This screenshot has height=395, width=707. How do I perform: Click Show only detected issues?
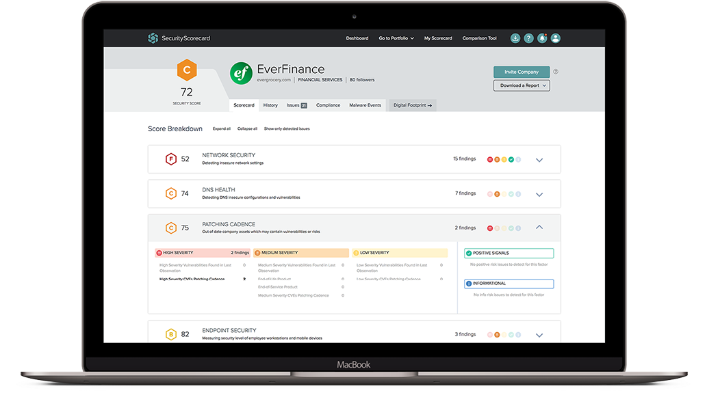(x=287, y=128)
